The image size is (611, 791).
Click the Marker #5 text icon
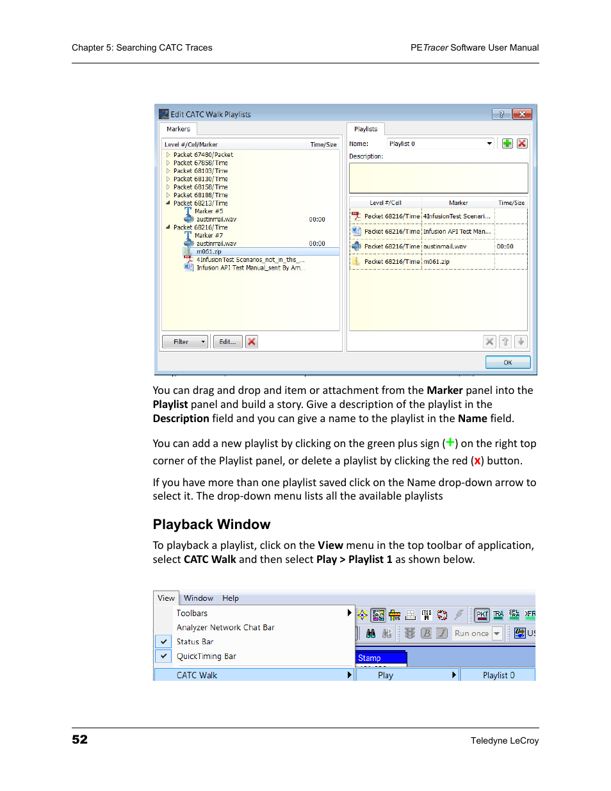pyautogui.click(x=188, y=211)
